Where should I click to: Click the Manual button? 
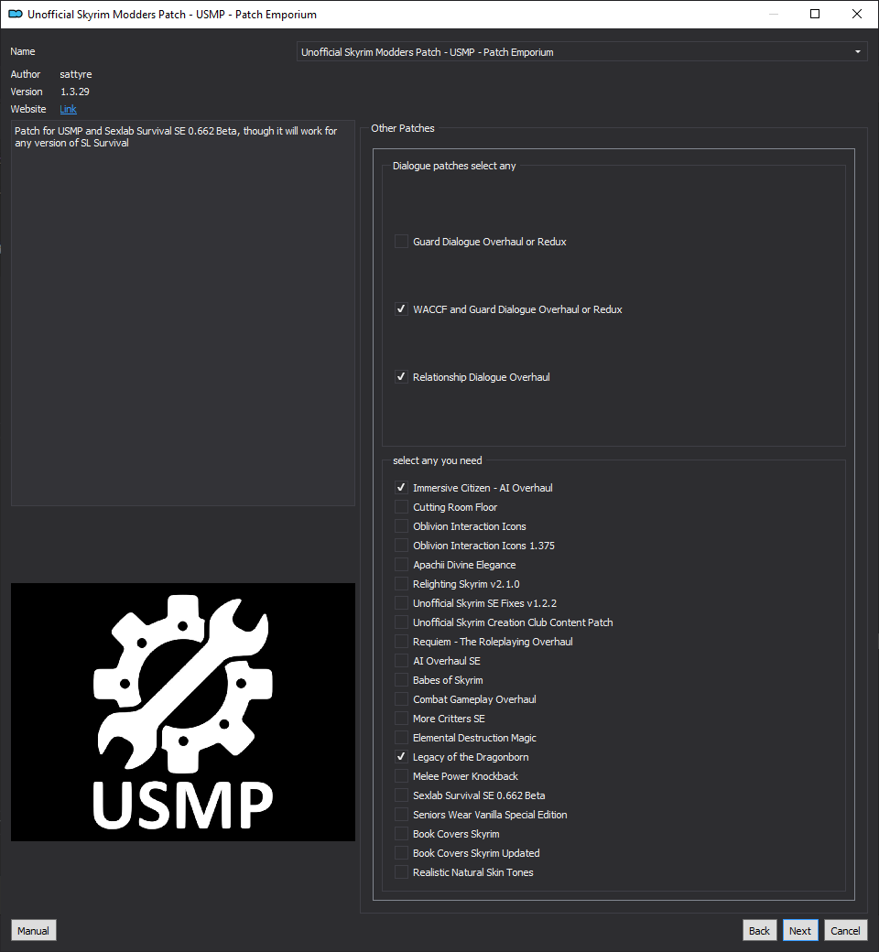33,931
